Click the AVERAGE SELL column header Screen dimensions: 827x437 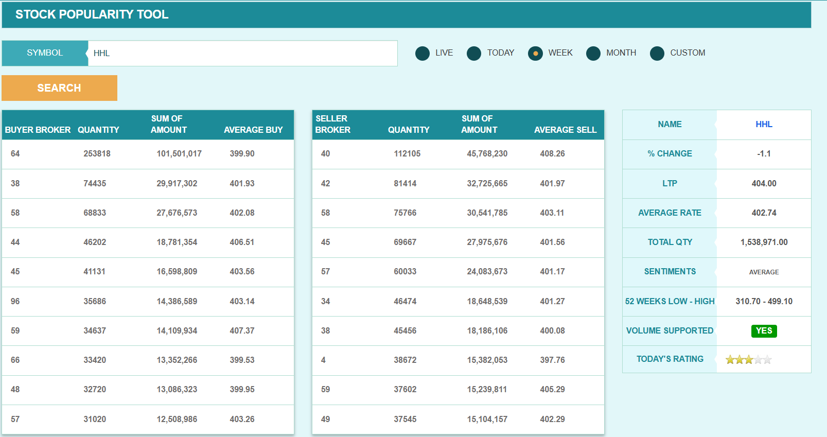[565, 130]
